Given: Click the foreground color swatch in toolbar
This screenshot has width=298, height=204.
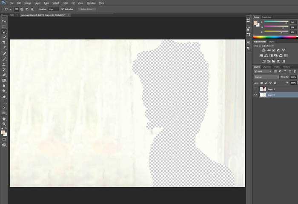Looking at the screenshot, I should point(3,132).
